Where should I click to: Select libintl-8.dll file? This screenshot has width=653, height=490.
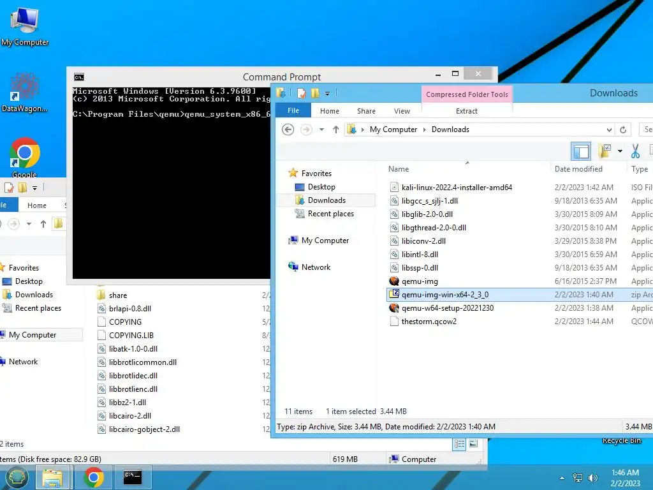tap(420, 254)
